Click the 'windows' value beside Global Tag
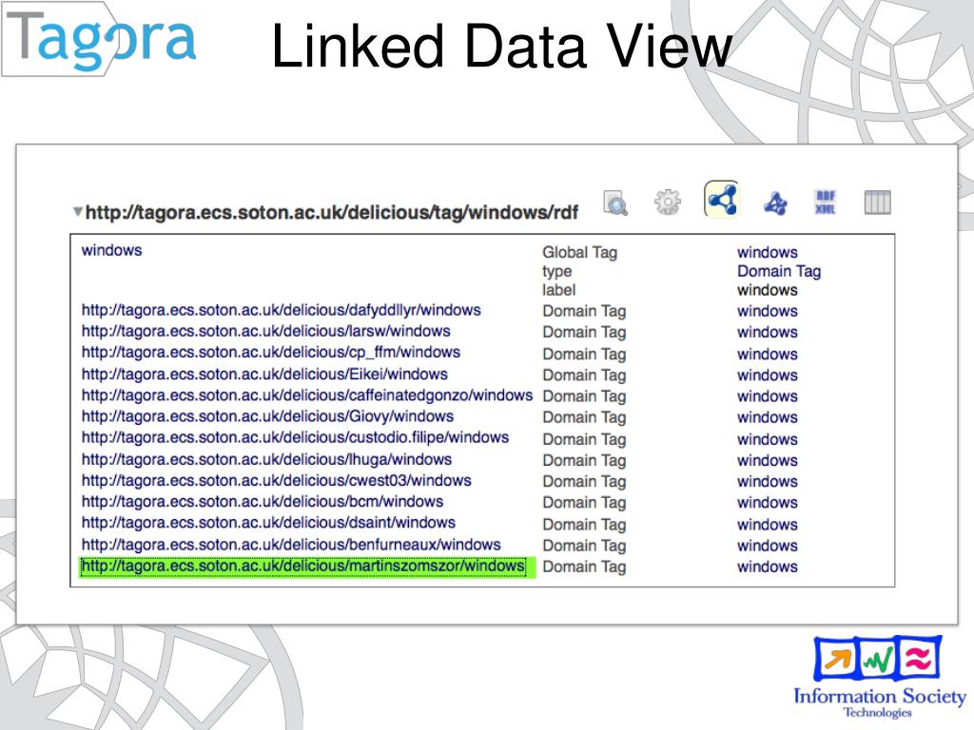974x730 pixels. [x=768, y=253]
